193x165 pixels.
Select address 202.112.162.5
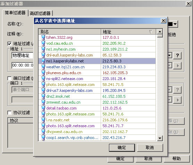coord(115,102)
